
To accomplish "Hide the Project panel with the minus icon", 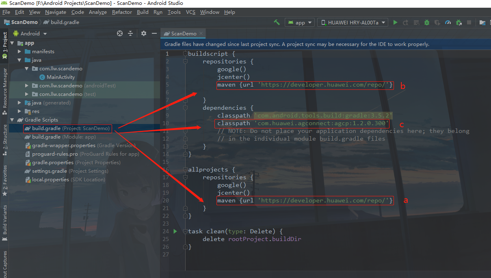I will 154,33.
